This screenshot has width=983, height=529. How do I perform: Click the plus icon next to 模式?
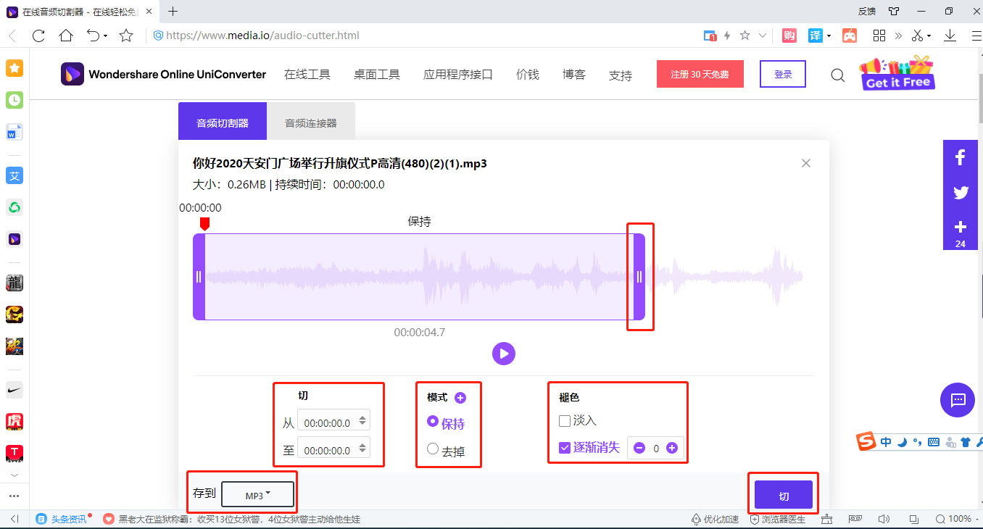(x=462, y=398)
